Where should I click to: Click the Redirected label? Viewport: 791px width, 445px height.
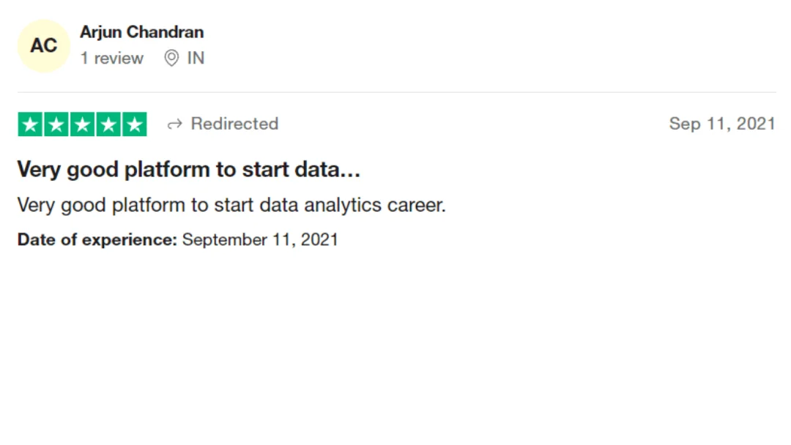tap(234, 124)
